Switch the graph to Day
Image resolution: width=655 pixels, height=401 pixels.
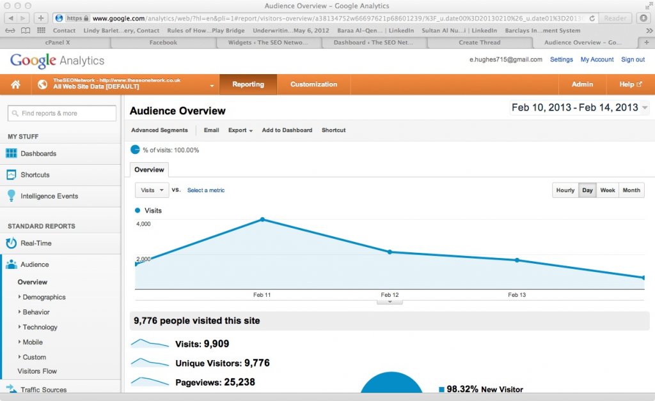tap(587, 190)
